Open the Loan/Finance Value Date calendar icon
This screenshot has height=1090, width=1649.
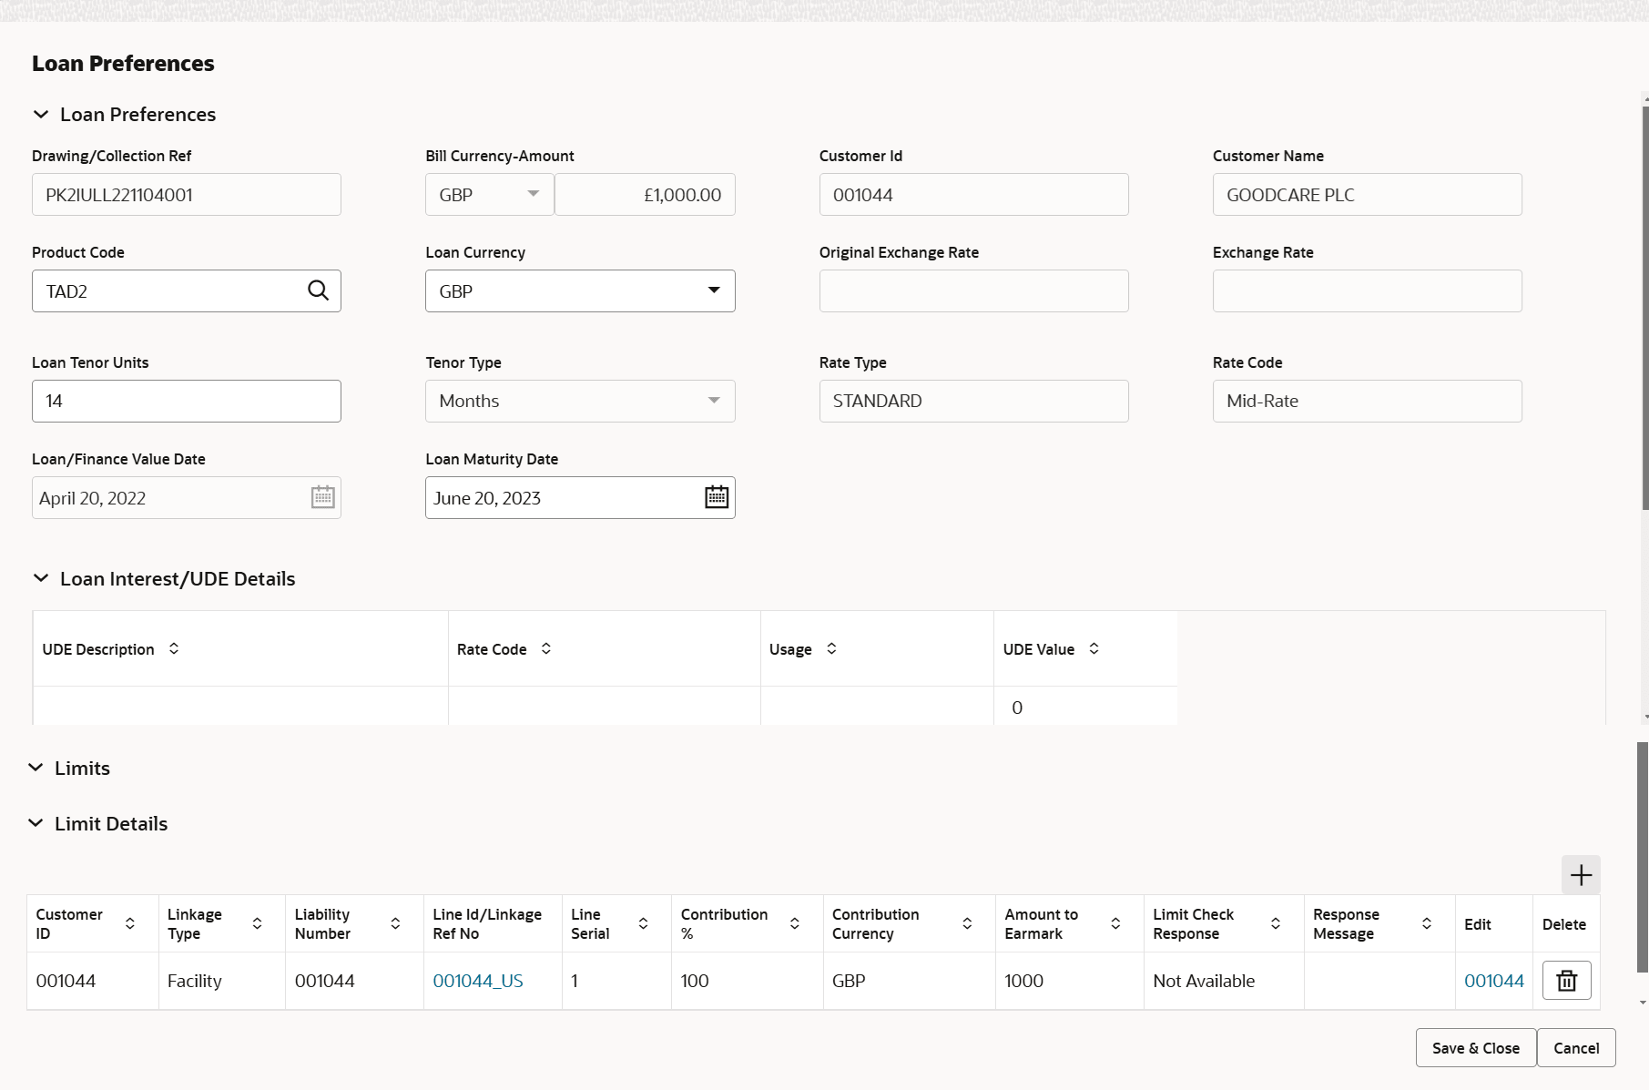322,497
